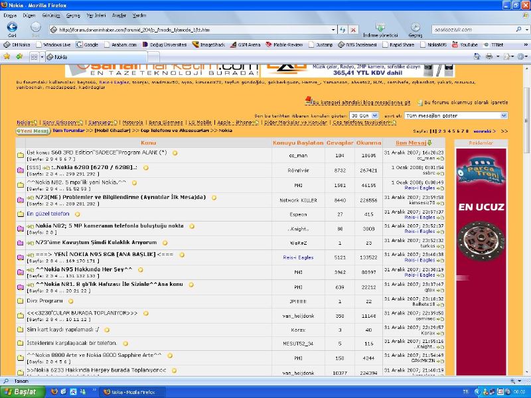Viewport: 531px width, 398px height.
Task: Click the TR language indicator in system tray
Action: [466, 391]
